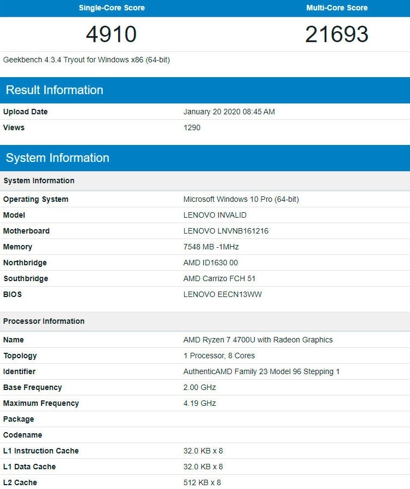
Task: Select the L1 Instruction Cache 32.0 KB value
Action: point(203,451)
